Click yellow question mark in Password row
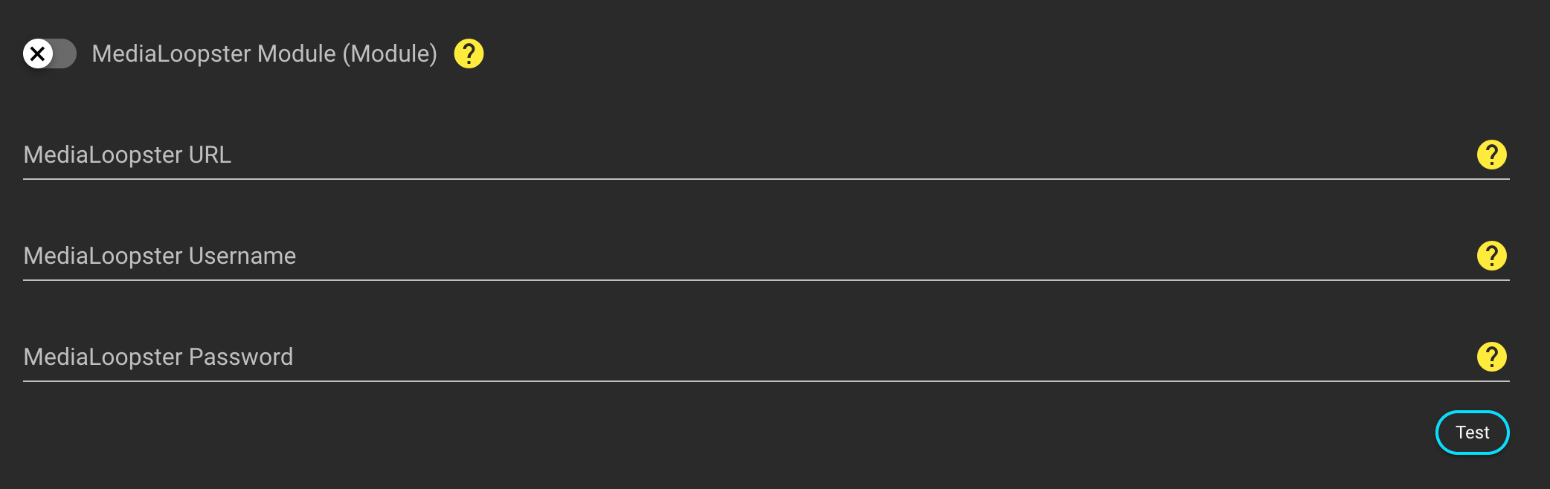 tap(1491, 357)
